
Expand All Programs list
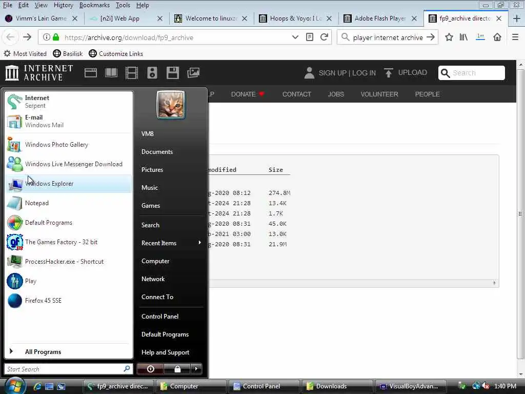(69, 352)
